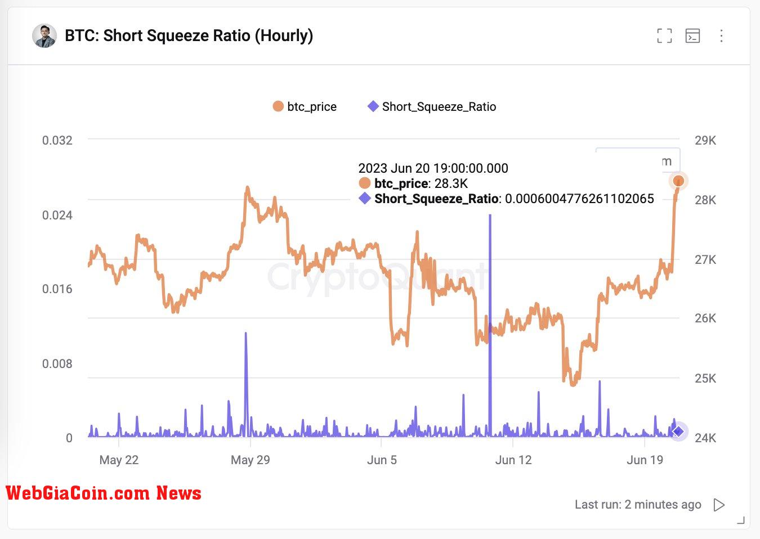This screenshot has height=539, width=760.
Task: Click the 27K right axis value
Action: [x=705, y=259]
